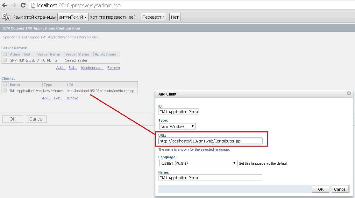Go back with the browser back arrow
Screen dimensions: 355x198
pos(4,5)
